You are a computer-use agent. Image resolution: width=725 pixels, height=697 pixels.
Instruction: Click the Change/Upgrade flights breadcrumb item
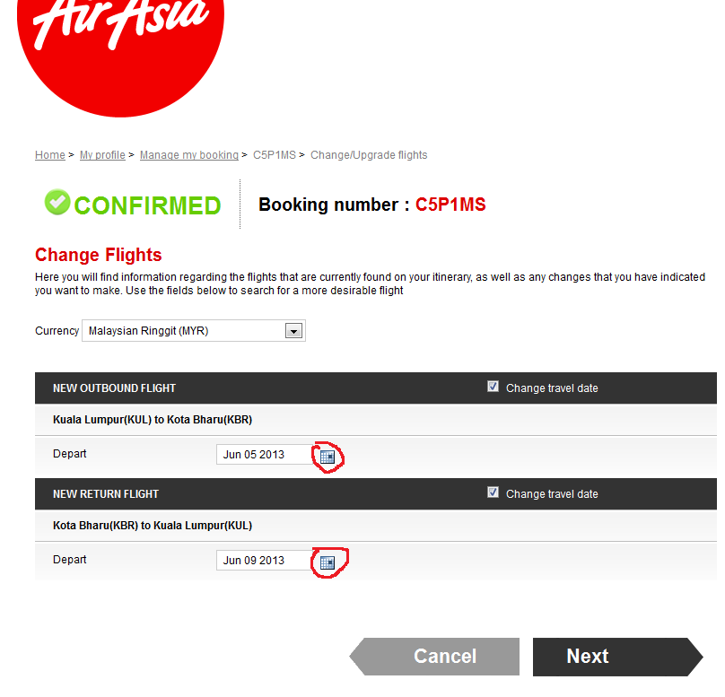[369, 155]
